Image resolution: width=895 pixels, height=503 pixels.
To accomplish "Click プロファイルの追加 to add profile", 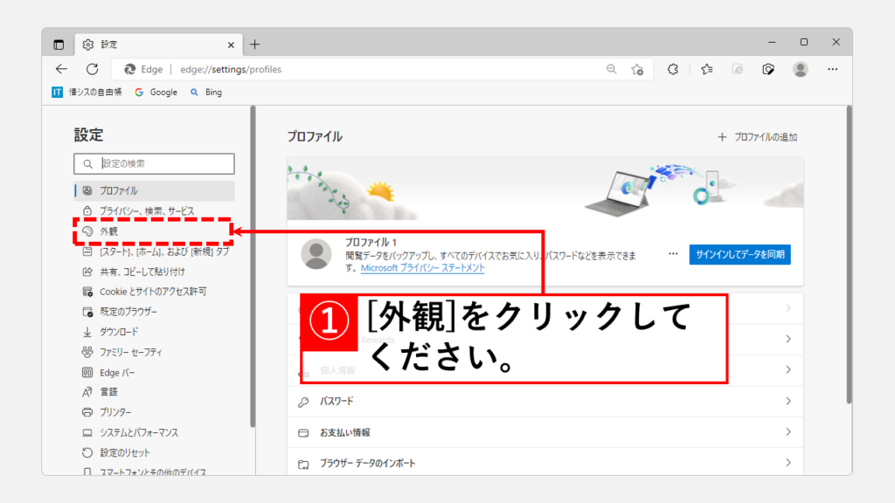I will click(x=757, y=137).
